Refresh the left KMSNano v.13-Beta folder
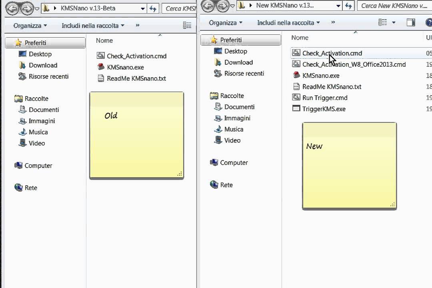 pos(153,8)
